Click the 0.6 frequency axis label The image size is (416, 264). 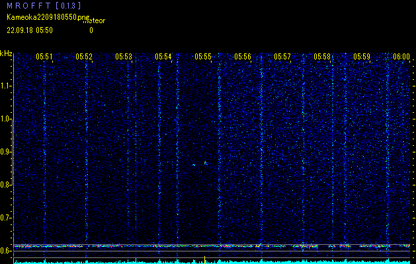point(5,251)
